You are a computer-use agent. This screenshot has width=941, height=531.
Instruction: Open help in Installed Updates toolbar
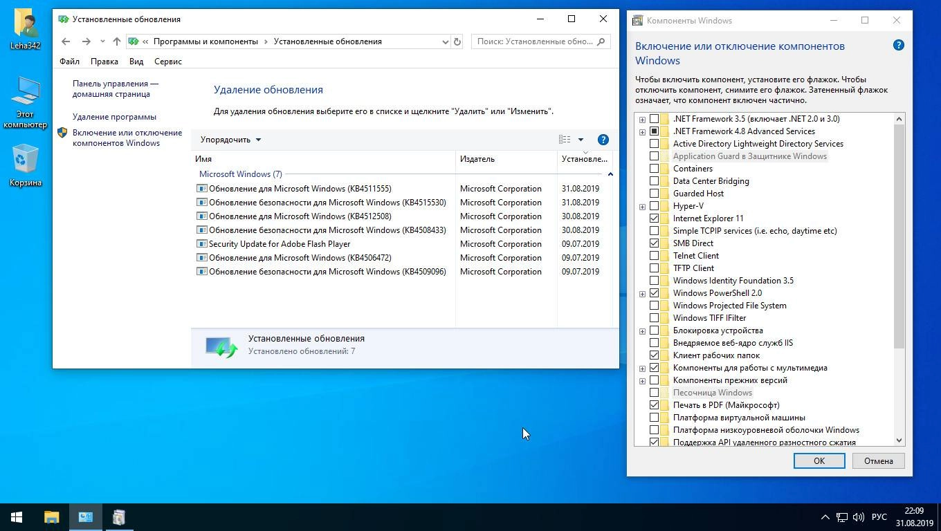603,140
